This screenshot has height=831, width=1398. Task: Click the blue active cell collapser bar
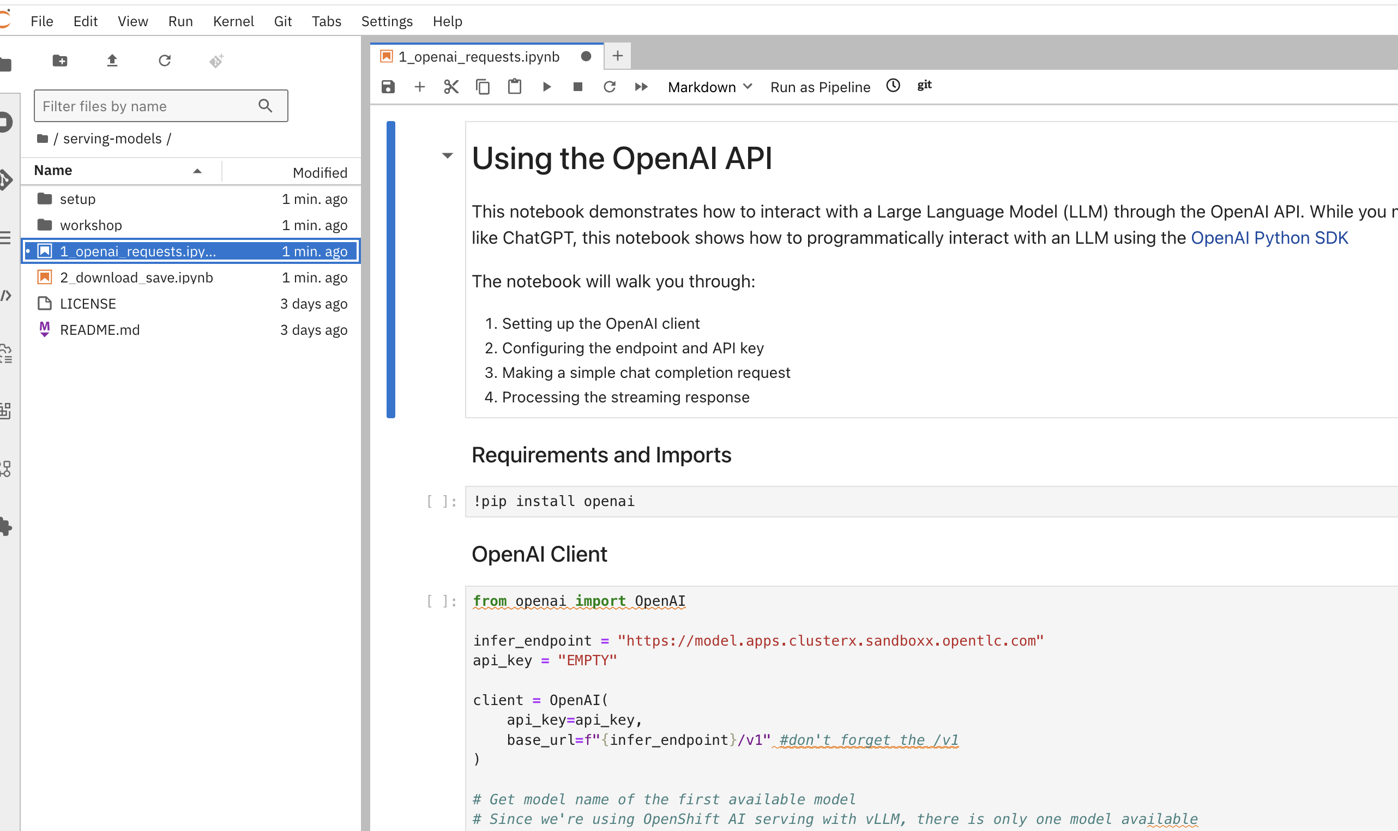pyautogui.click(x=391, y=269)
